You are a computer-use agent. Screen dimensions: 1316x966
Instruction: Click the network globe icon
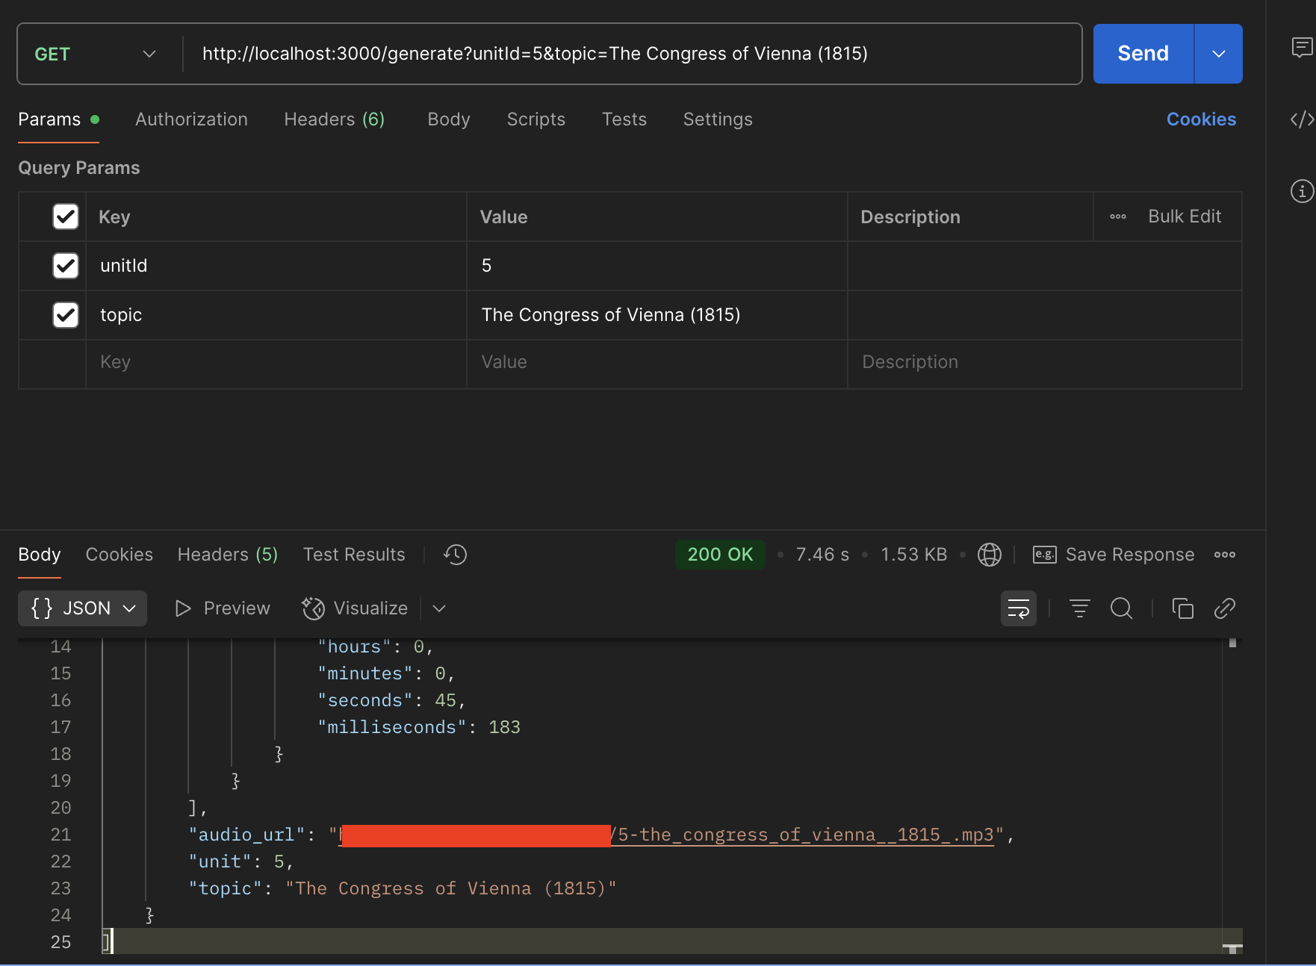[990, 555]
